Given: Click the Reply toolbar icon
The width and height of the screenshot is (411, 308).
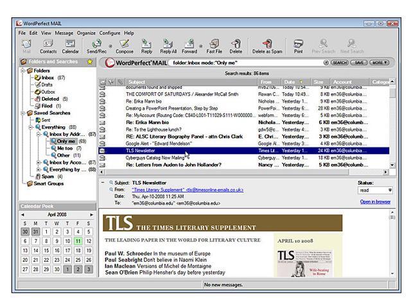Looking at the screenshot, I should coord(146,46).
